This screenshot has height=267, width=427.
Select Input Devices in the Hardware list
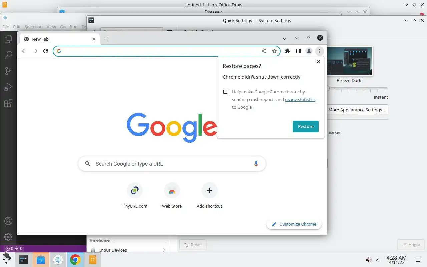(x=128, y=250)
